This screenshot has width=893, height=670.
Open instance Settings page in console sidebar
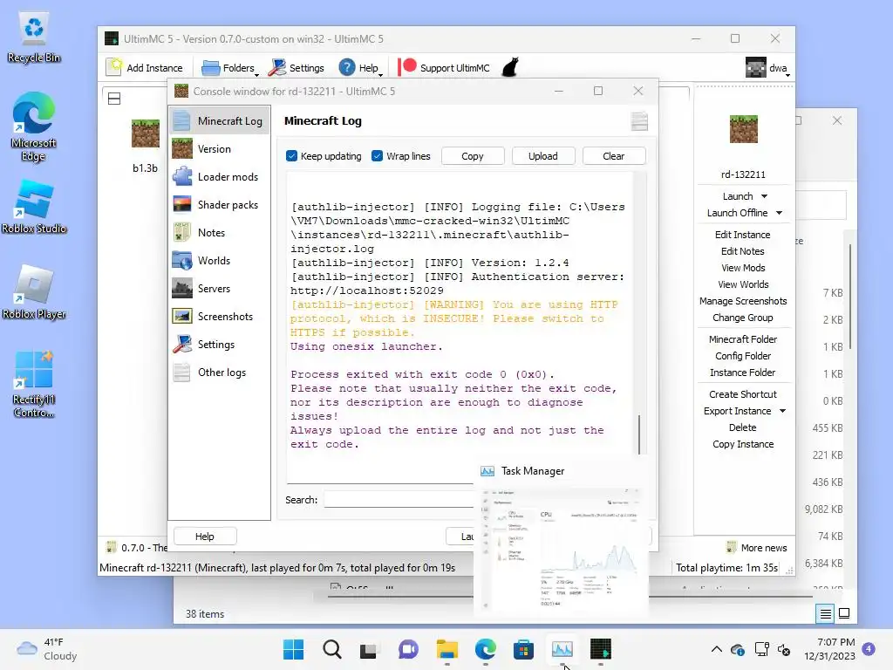pos(220,344)
